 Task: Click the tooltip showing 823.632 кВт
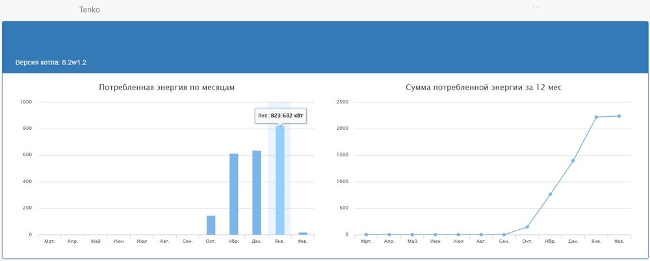point(281,116)
